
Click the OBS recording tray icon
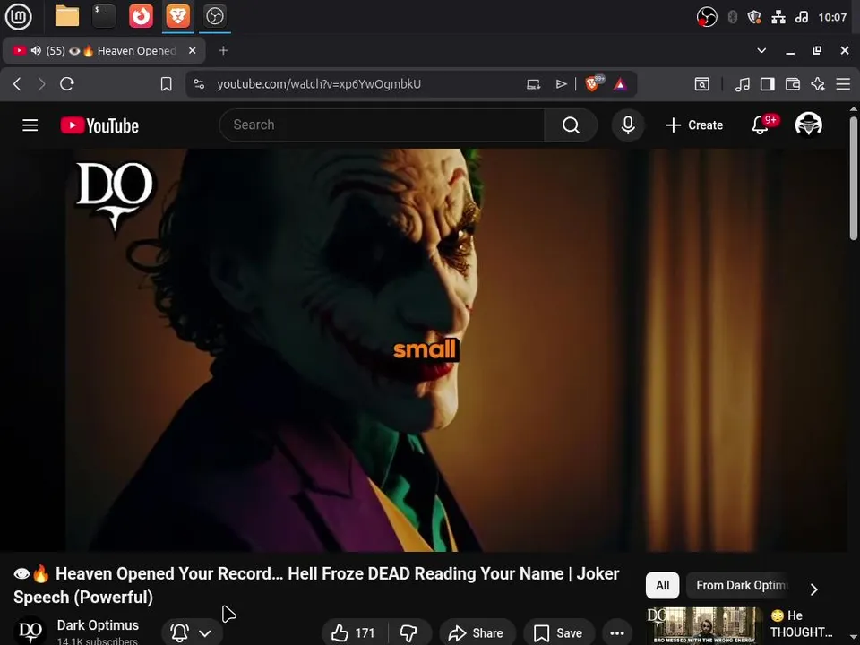coord(707,17)
